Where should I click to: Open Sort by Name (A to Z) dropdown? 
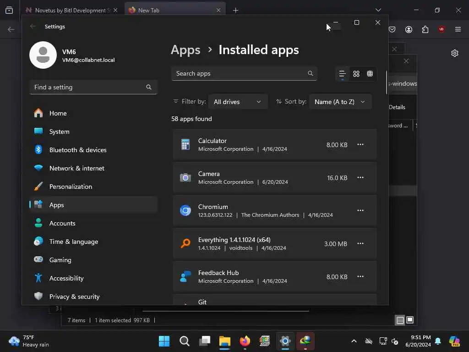pyautogui.click(x=340, y=102)
